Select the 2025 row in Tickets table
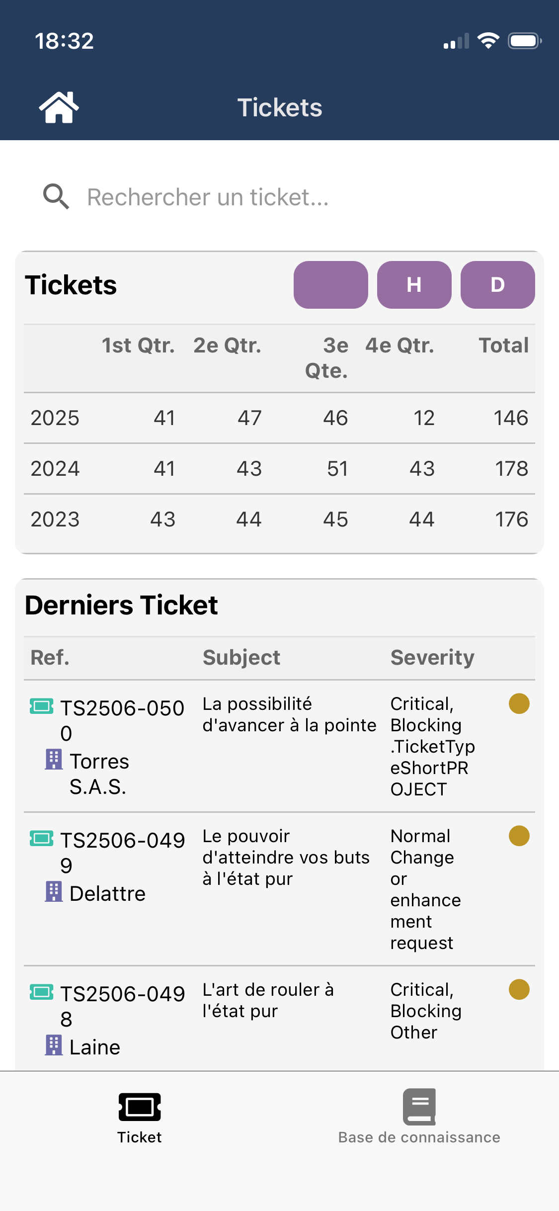559x1211 pixels. (x=55, y=418)
